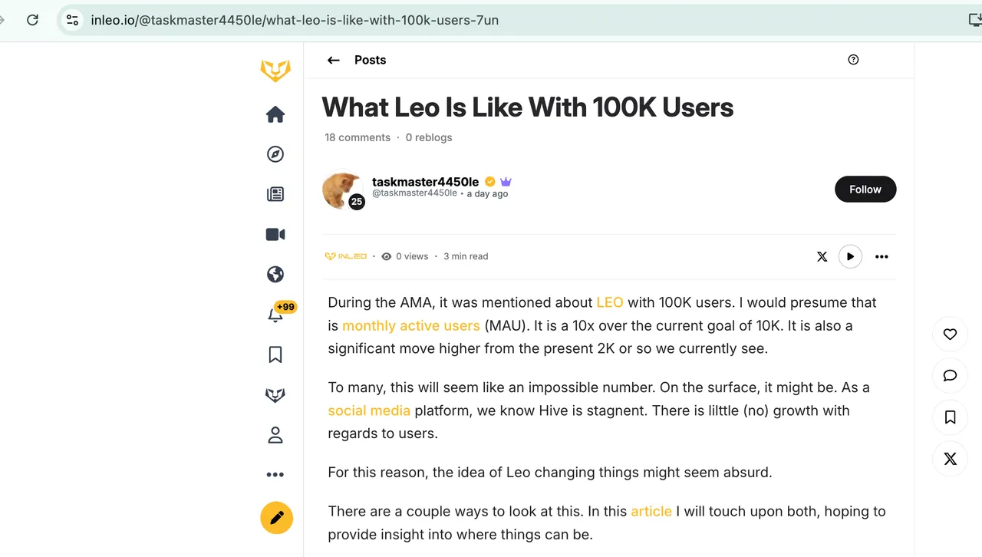The width and height of the screenshot is (982, 557).
Task: Open the globe communities icon
Action: [275, 275]
